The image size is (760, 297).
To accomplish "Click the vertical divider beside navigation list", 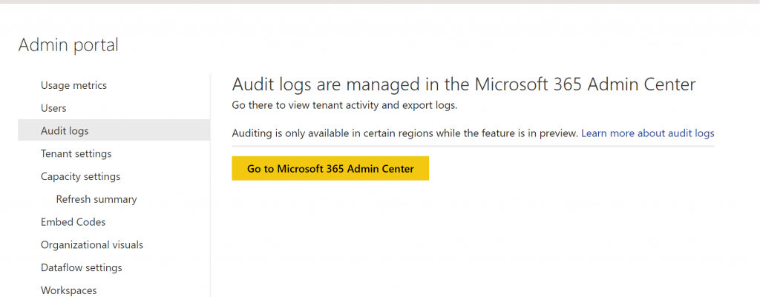I will (x=210, y=185).
